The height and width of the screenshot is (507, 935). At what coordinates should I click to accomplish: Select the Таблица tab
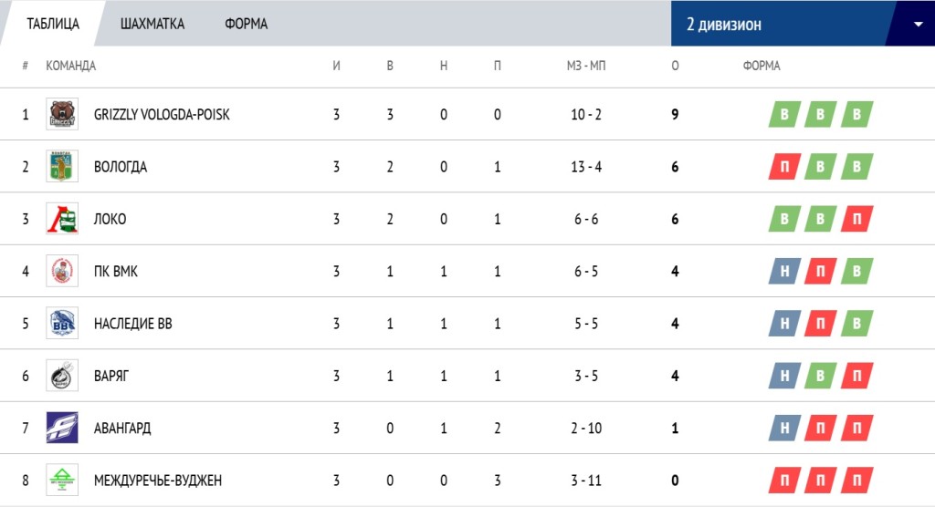(x=53, y=24)
